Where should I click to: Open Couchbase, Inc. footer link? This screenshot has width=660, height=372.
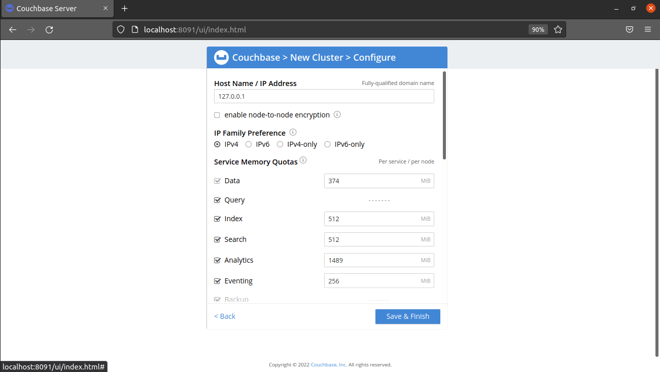pyautogui.click(x=329, y=364)
